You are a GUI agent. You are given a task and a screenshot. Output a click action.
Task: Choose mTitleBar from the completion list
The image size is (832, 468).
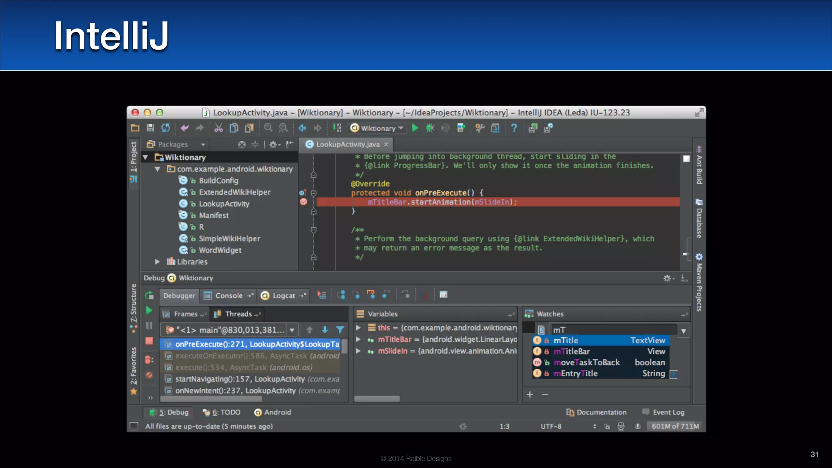(601, 351)
